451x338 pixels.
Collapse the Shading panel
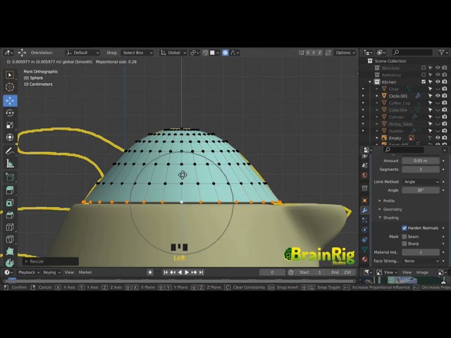pos(390,218)
